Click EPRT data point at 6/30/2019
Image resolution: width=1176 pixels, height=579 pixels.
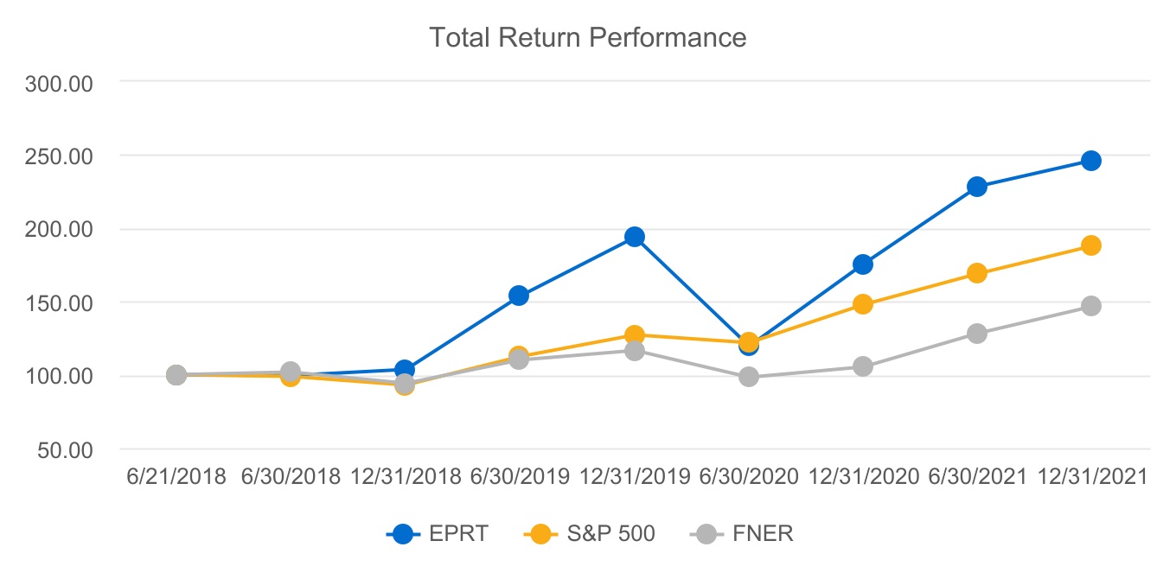[519, 296]
